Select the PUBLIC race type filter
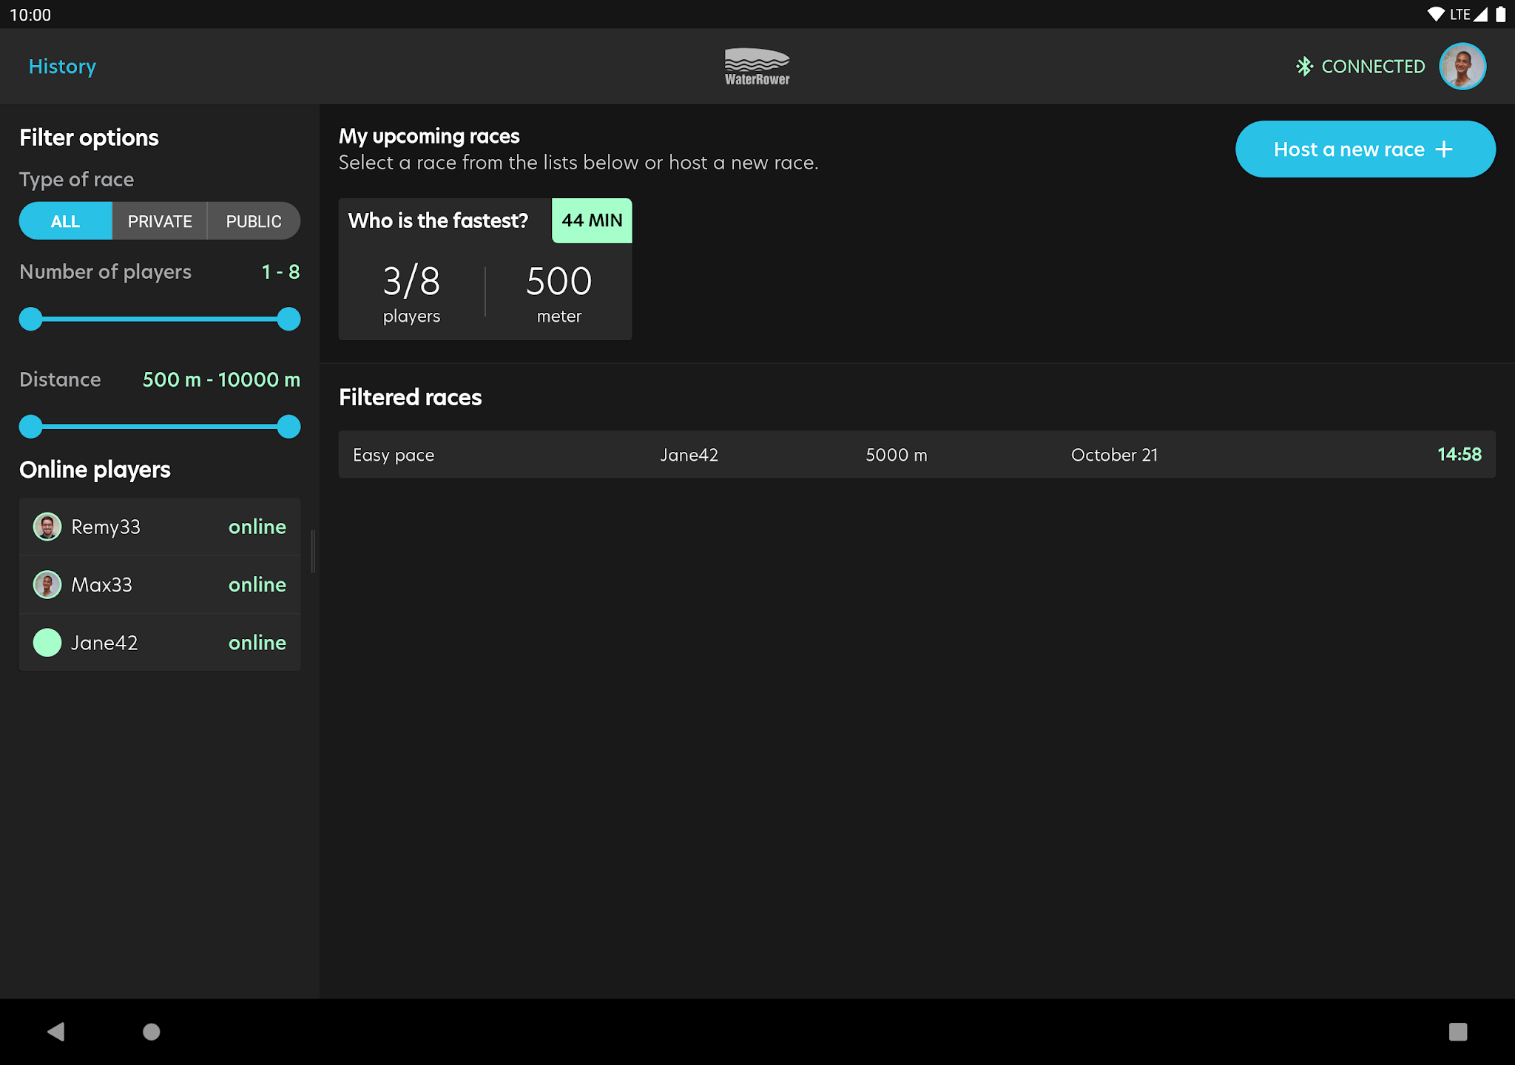 [254, 221]
